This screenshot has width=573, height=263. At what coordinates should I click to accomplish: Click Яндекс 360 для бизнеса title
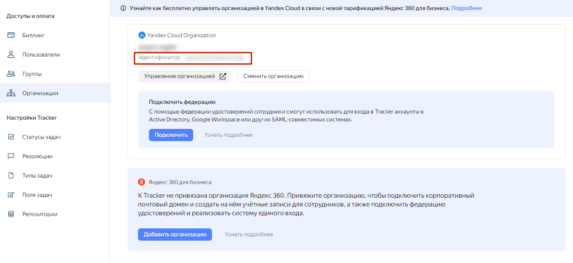[x=180, y=182]
